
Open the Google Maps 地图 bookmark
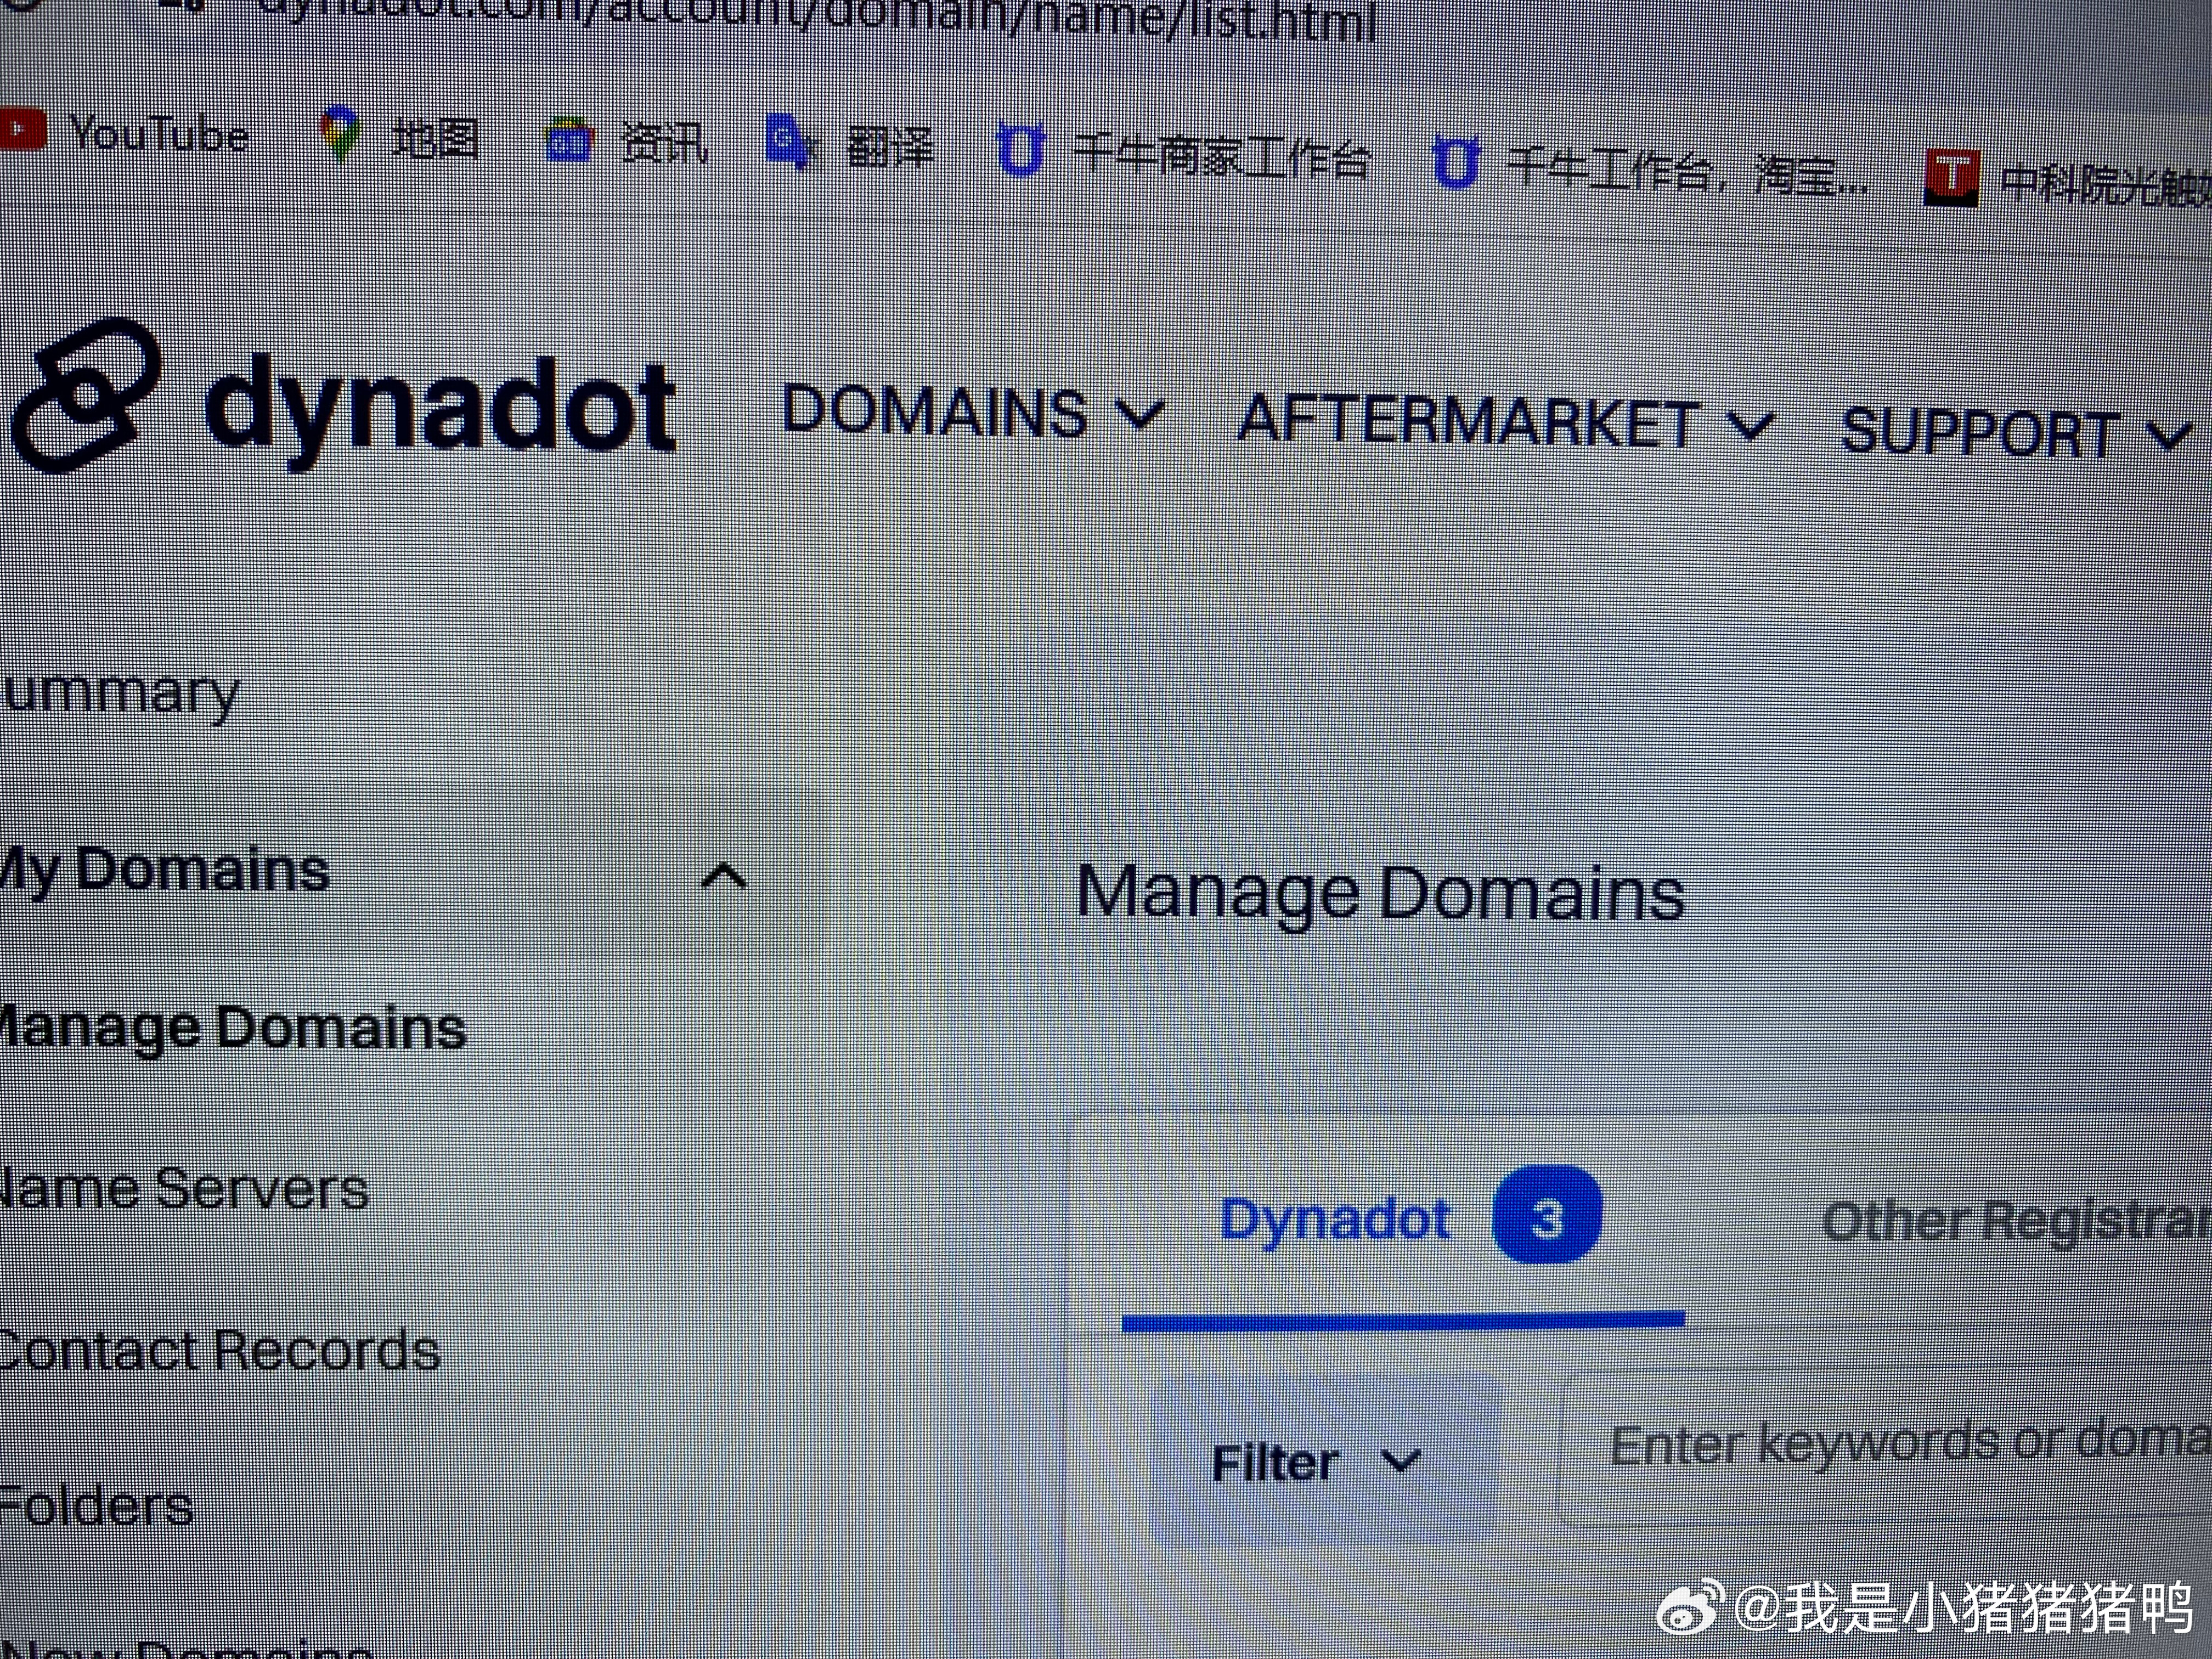coord(399,137)
